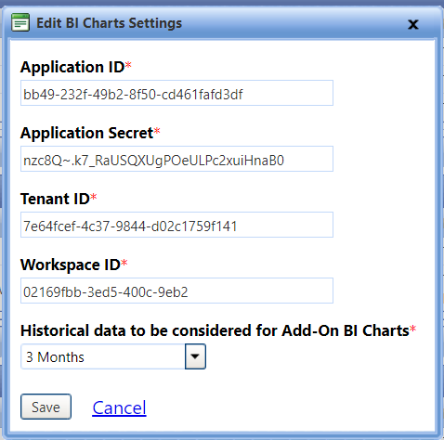Click the required asterisk after Workspace ID
The height and width of the screenshot is (440, 444).
tap(124, 263)
